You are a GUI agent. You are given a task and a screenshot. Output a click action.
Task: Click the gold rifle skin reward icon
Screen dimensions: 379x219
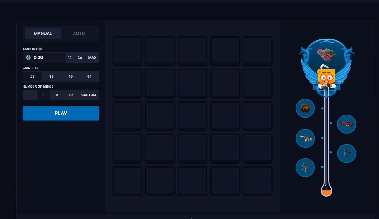[305, 138]
